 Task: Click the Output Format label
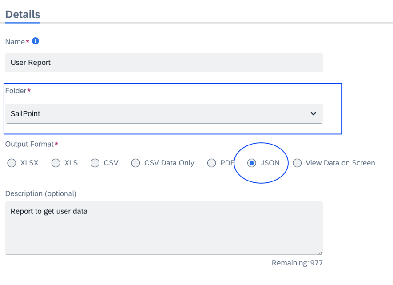point(30,144)
